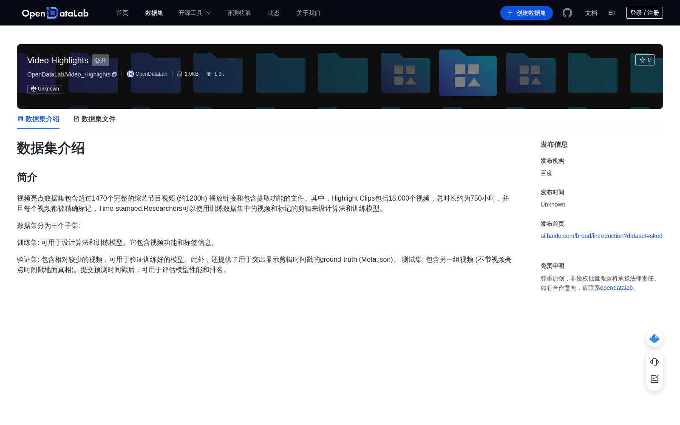This screenshot has height=425, width=680.
Task: Click the 免责申明 heading
Action: click(x=552, y=266)
